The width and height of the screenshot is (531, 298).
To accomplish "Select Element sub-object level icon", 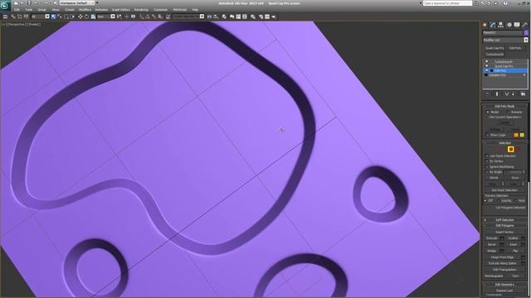I will point(517,149).
